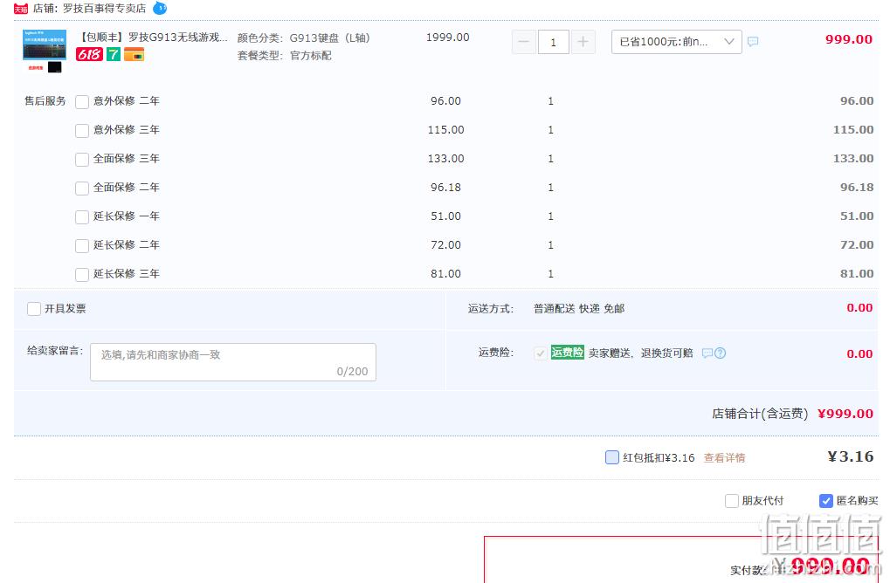Check 全面保修 三年 service option
The image size is (890, 583).
(82, 160)
